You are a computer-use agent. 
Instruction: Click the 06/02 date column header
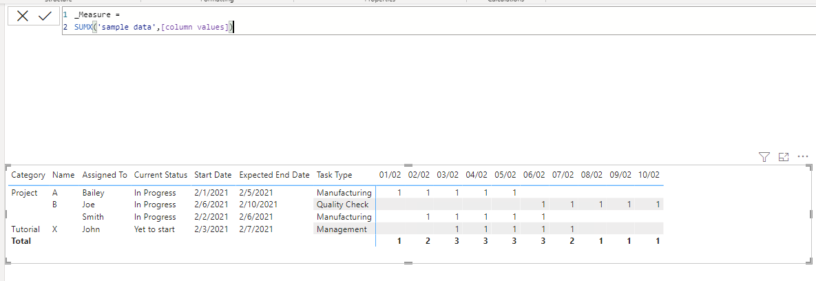534,175
